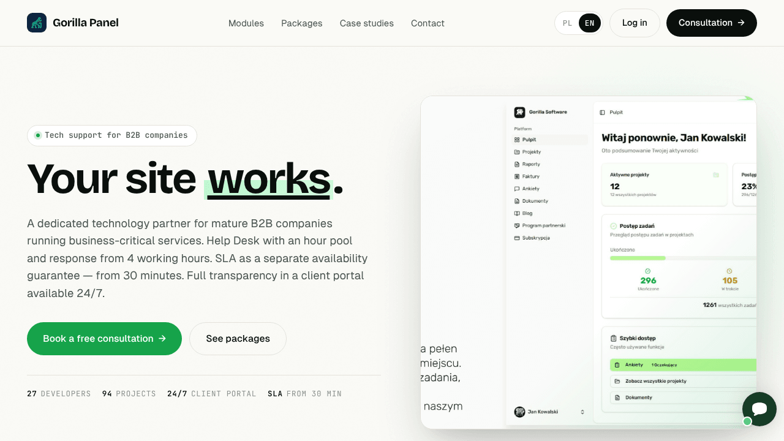Click the Program partnerski icon in the sidebar
This screenshot has width=784, height=441.
[x=517, y=225]
